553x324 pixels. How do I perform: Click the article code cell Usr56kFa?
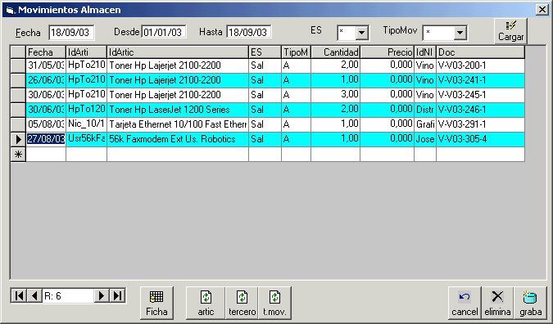pos(86,139)
